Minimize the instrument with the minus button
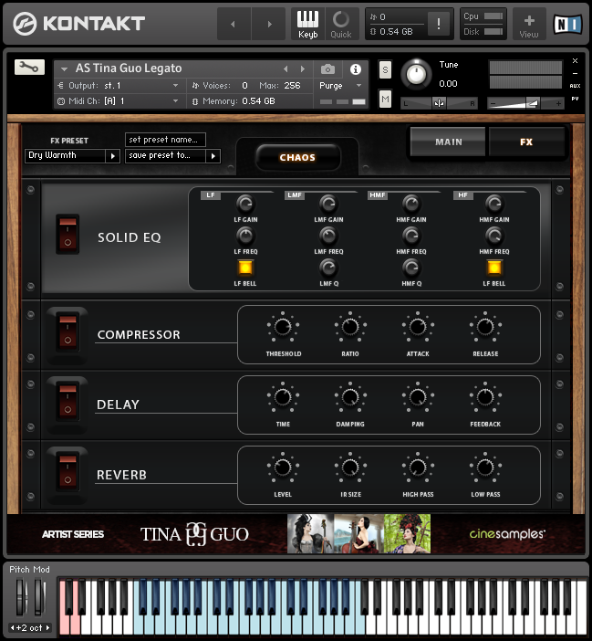 click(x=575, y=74)
